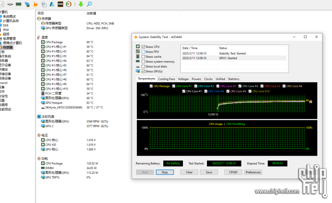This screenshot has width=332, height=203.
Task: Click the icon beside Stress GPU(s)
Action: [x=138, y=71]
